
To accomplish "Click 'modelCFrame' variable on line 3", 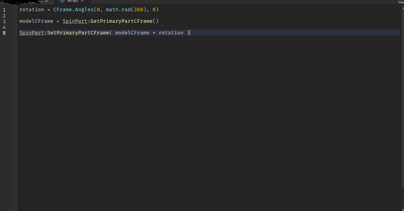I will click(36, 21).
